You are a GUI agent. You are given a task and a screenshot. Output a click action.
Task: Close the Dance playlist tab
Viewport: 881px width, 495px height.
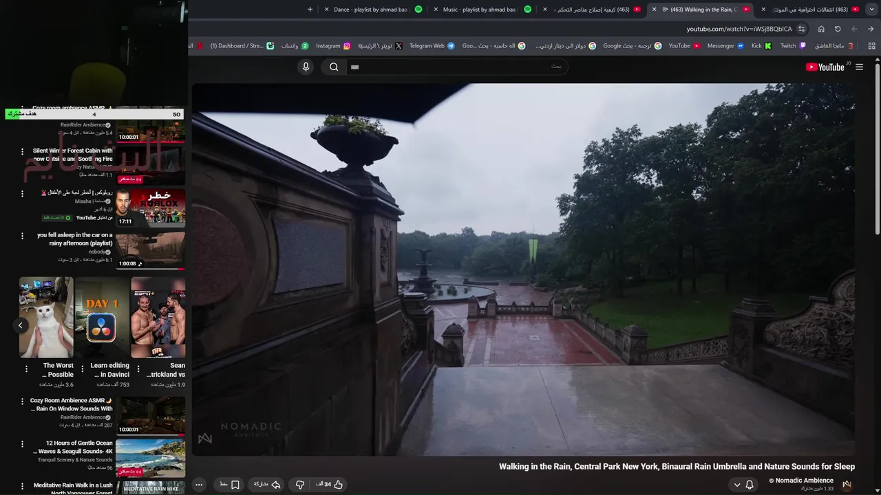327,10
